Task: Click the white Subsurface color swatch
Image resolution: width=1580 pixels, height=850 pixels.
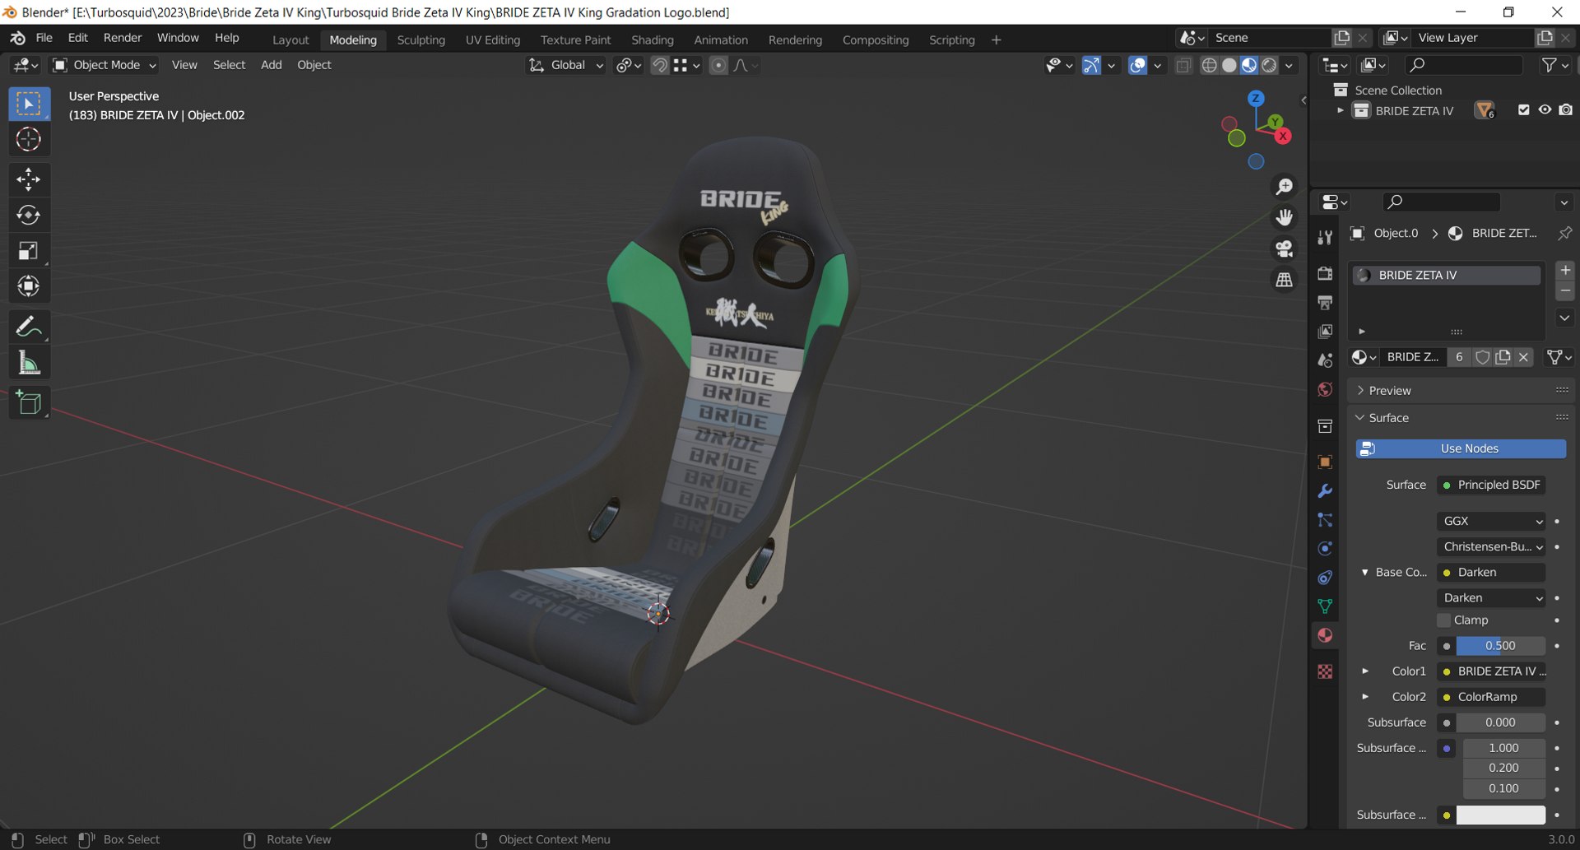Action: pos(1500,815)
